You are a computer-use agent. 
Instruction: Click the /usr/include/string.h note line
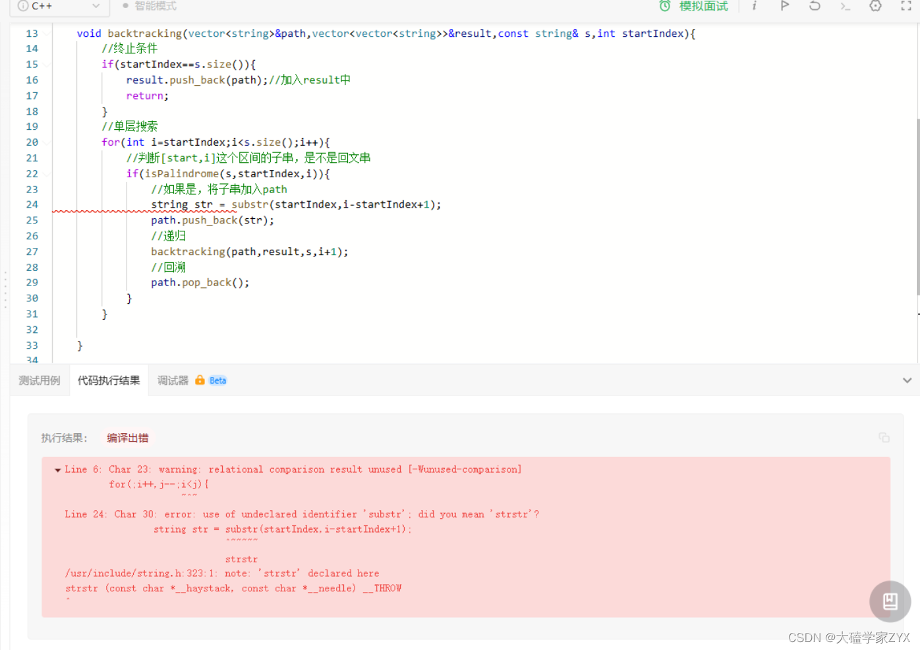point(222,574)
